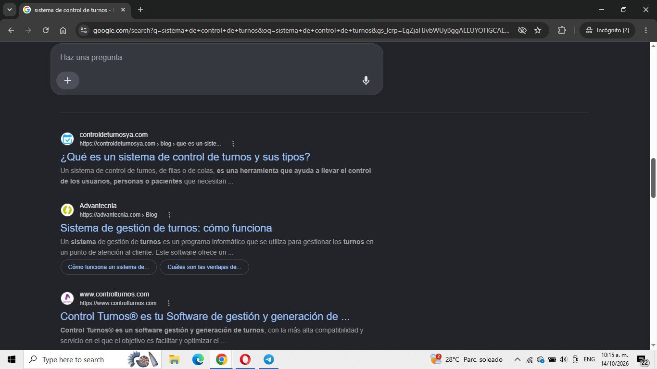657x369 pixels.
Task: Open weather widget showing 28°C
Action: (x=467, y=359)
